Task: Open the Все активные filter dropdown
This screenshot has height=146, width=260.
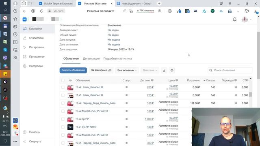Action: [127, 70]
